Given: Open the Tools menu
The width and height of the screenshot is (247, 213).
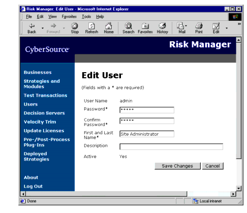Looking at the screenshot, I should pyautogui.click(x=86, y=17).
